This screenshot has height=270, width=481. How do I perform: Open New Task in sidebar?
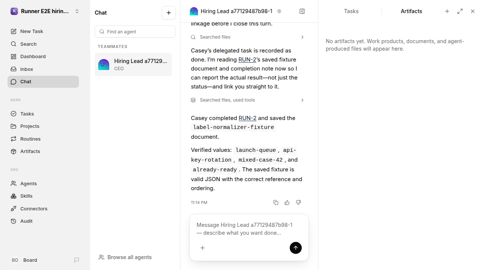(x=43, y=31)
